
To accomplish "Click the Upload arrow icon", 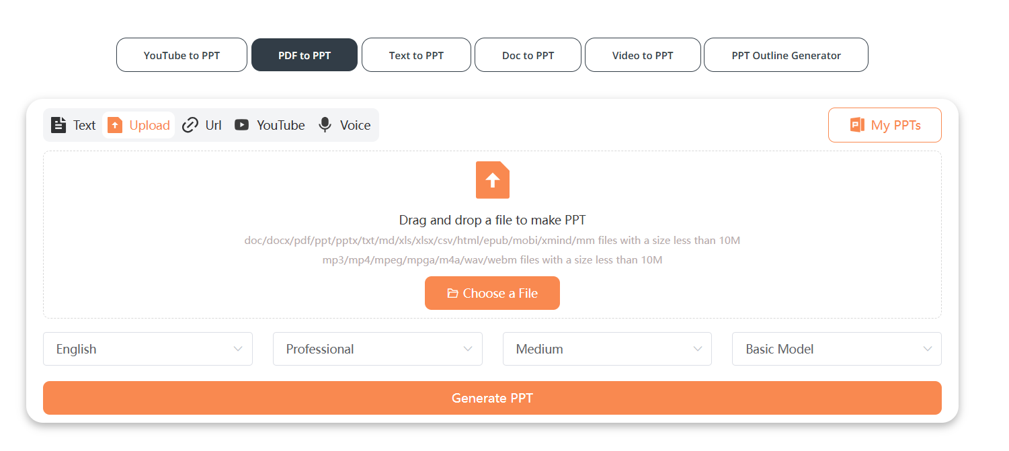I will point(116,125).
